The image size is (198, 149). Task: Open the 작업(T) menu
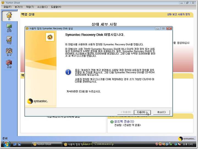click(30, 7)
